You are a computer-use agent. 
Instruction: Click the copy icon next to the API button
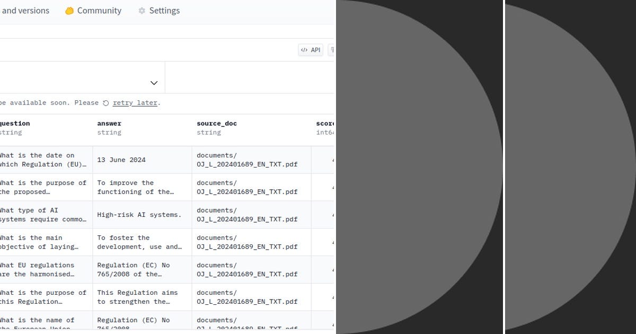[x=333, y=50]
